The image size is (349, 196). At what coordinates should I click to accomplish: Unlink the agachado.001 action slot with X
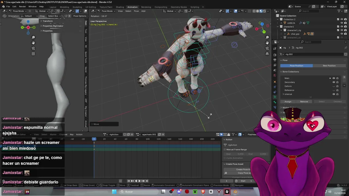pos(163,134)
